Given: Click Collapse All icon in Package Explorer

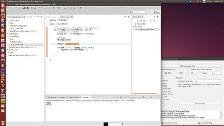Looking at the screenshot, I should coord(28,17).
